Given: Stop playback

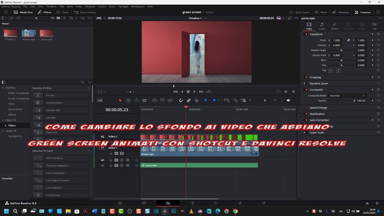Looking at the screenshot, I should [188, 92].
